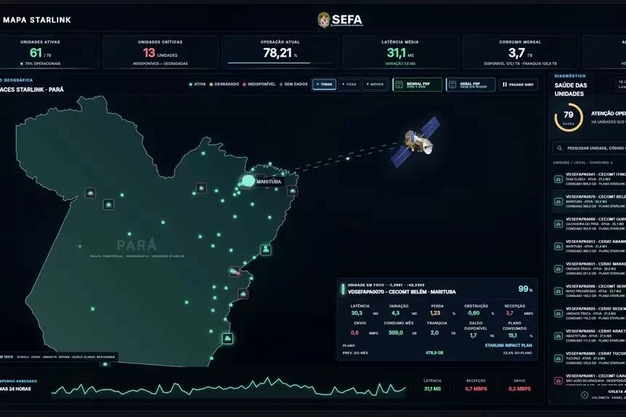The height and width of the screenshot is (417, 626).
Task: Open the VDSEFAPA0041 unit row title
Action: (x=595, y=175)
